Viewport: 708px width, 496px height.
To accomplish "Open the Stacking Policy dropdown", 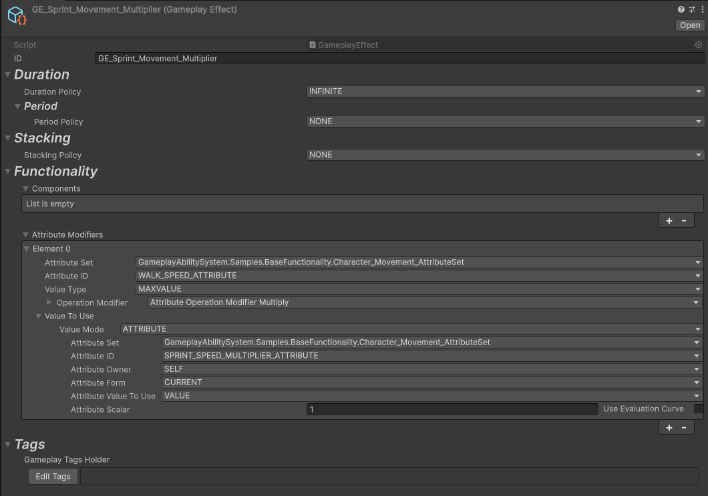I will tap(505, 155).
